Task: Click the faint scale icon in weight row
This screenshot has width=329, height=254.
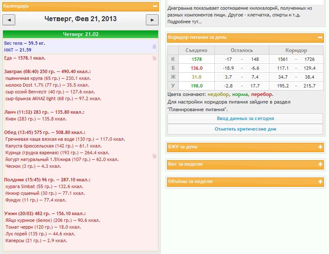Action: click(x=154, y=46)
